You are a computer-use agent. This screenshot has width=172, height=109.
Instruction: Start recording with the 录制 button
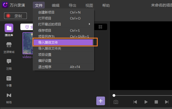pos(15,16)
